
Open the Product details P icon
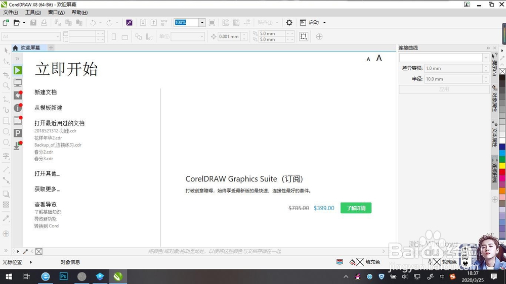click(18, 133)
